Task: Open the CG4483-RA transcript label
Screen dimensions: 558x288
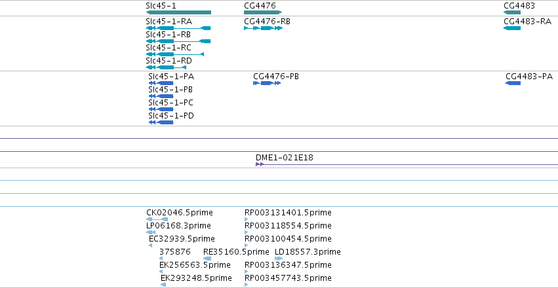Action: (x=527, y=22)
